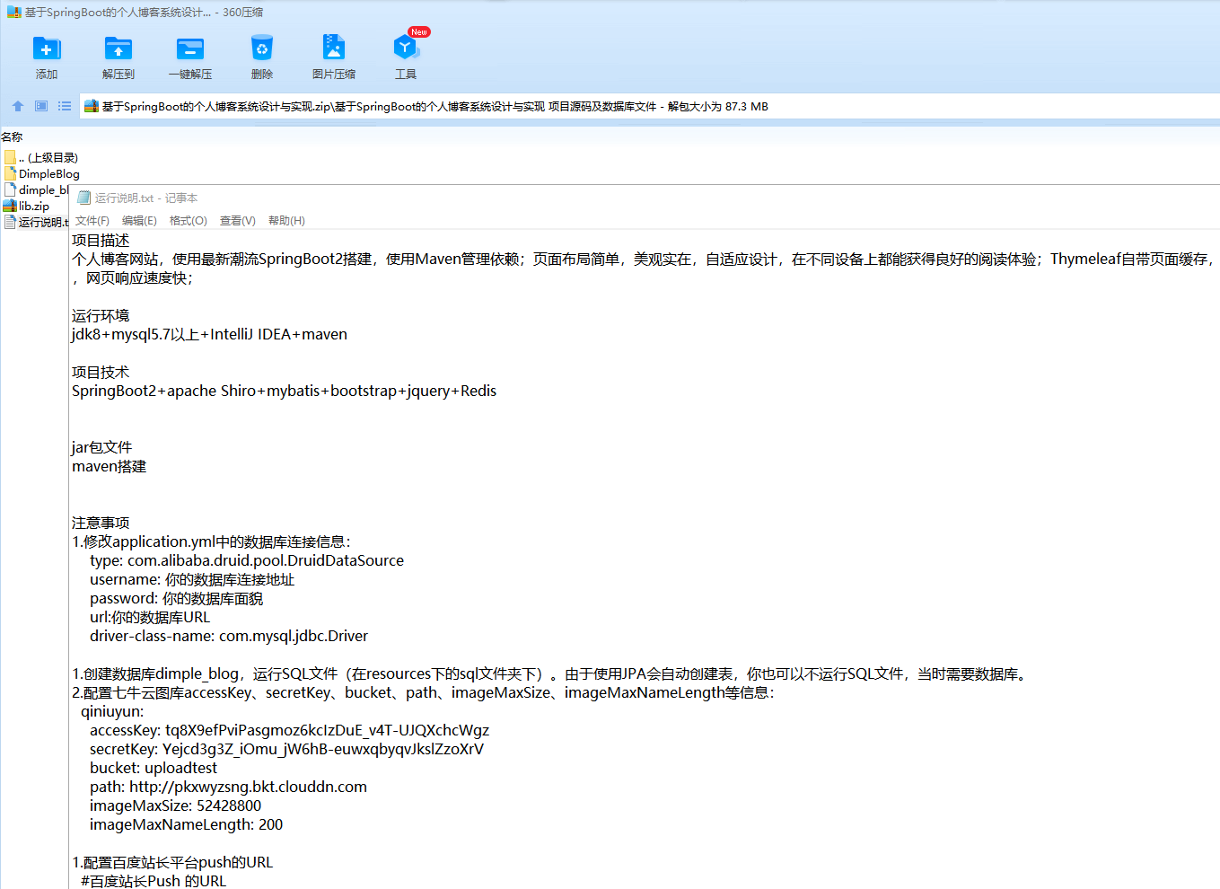Image resolution: width=1220 pixels, height=889 pixels.
Task: Click the 添加 (add files) toolbar icon
Action: 47,48
